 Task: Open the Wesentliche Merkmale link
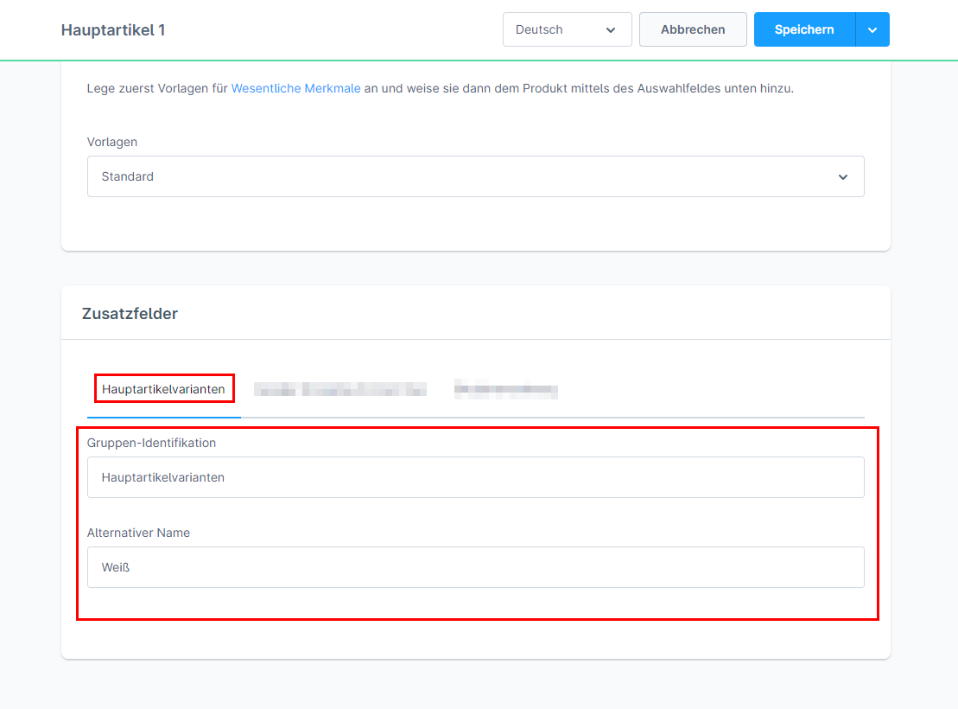pos(295,88)
